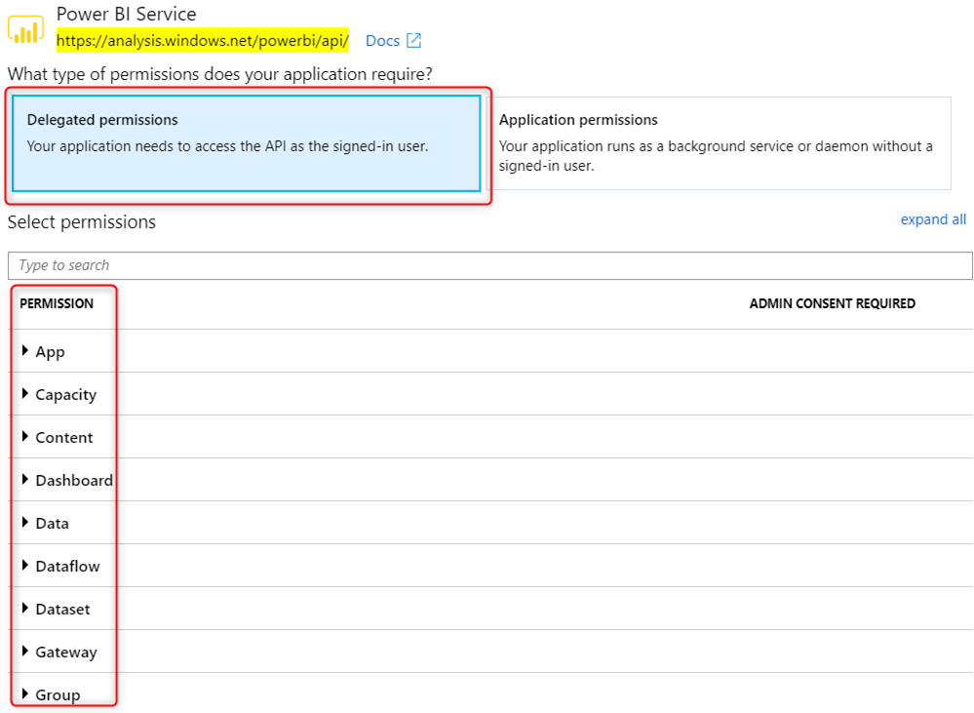The width and height of the screenshot is (974, 713).
Task: Click the highlighted analysis.windows.net API URL
Action: (x=203, y=40)
